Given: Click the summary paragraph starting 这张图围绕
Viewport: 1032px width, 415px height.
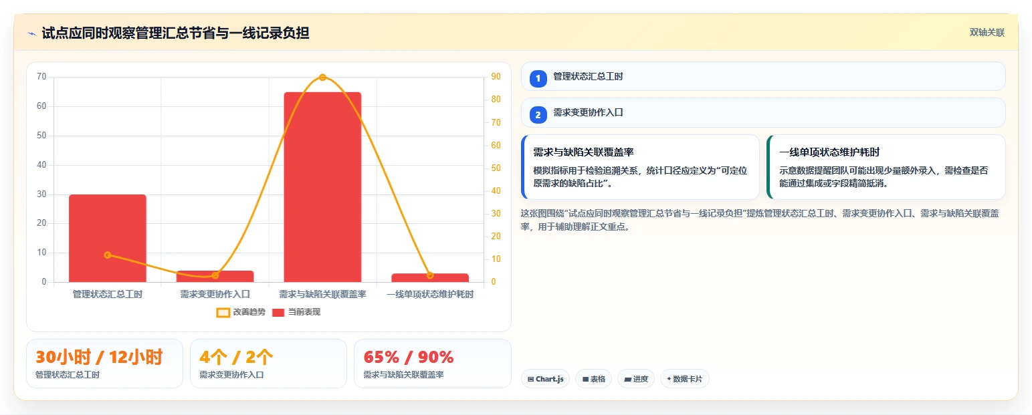Looking at the screenshot, I should pyautogui.click(x=760, y=220).
